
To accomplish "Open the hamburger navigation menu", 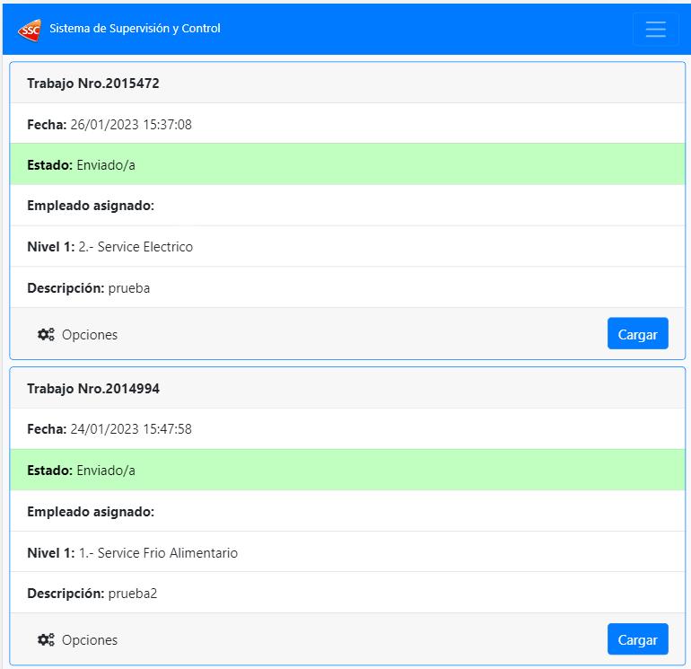I will coord(655,29).
